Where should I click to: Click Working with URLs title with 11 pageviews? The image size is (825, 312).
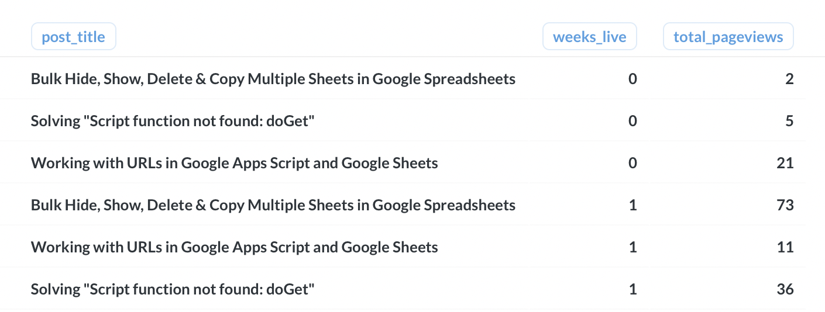pos(234,247)
